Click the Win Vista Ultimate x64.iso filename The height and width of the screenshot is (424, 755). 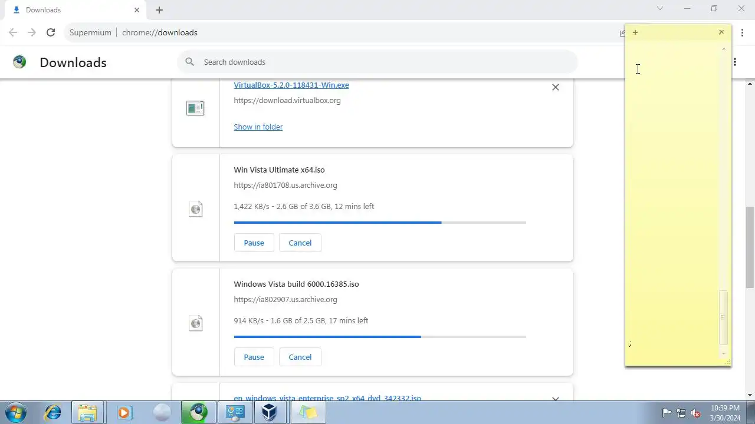(279, 170)
